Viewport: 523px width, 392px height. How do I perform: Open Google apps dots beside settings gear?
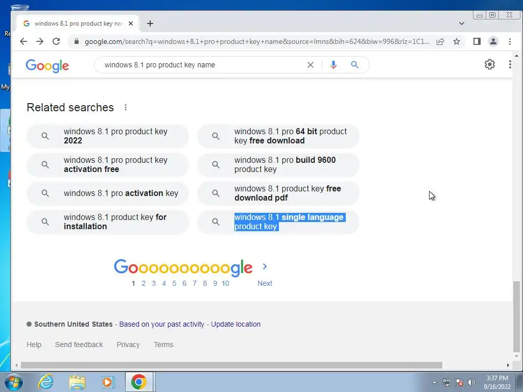pyautogui.click(x=510, y=64)
